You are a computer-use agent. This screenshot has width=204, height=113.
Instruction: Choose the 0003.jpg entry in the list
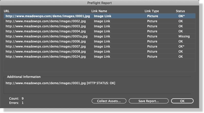pos(46,26)
